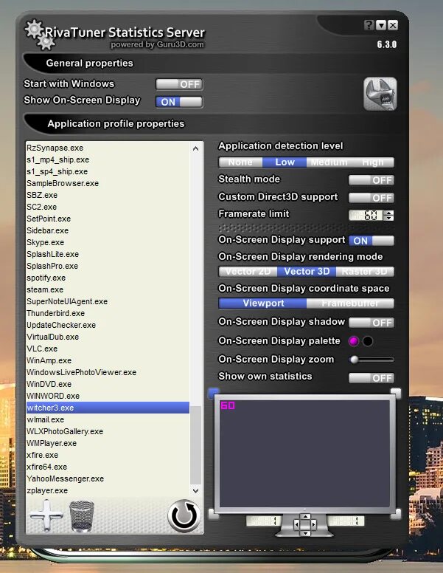The image size is (443, 573).
Task: Toggle Show On-Screen Display switch
Action: pyautogui.click(x=179, y=102)
